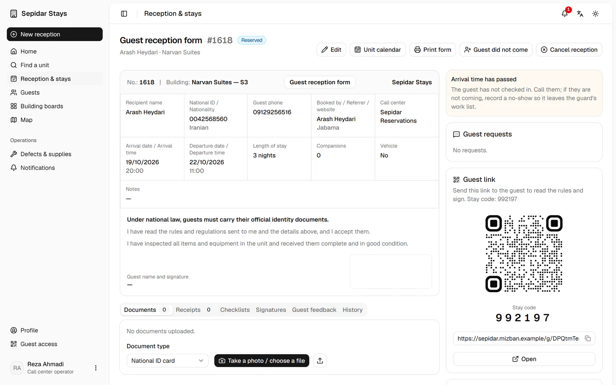Open Notifications in the sidebar
This screenshot has height=385, width=616.
click(x=55, y=168)
